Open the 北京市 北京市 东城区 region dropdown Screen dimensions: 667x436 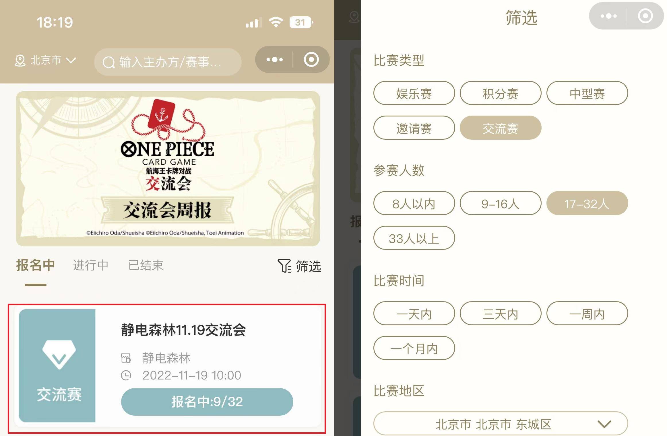[x=501, y=424]
